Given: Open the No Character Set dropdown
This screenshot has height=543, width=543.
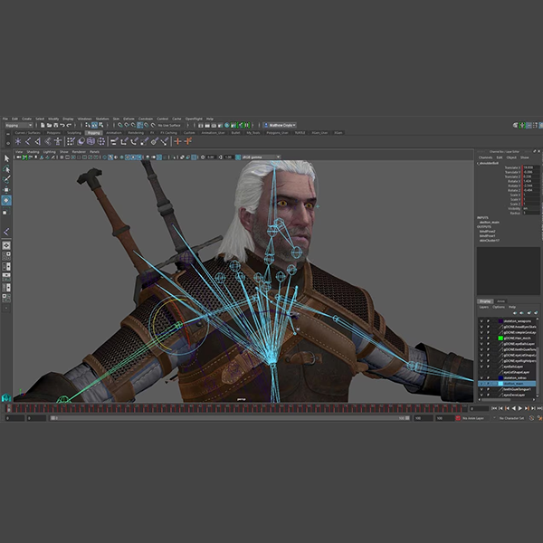Looking at the screenshot, I should click(511, 418).
